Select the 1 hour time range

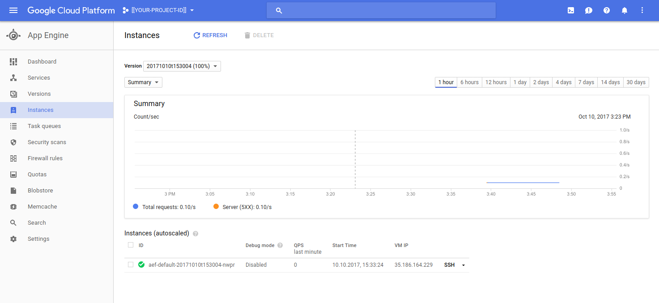point(446,82)
